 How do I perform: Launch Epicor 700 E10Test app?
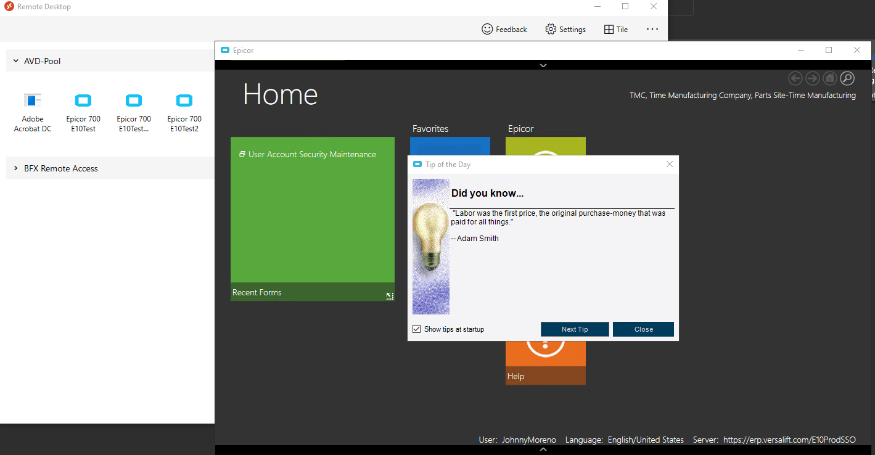point(83,112)
